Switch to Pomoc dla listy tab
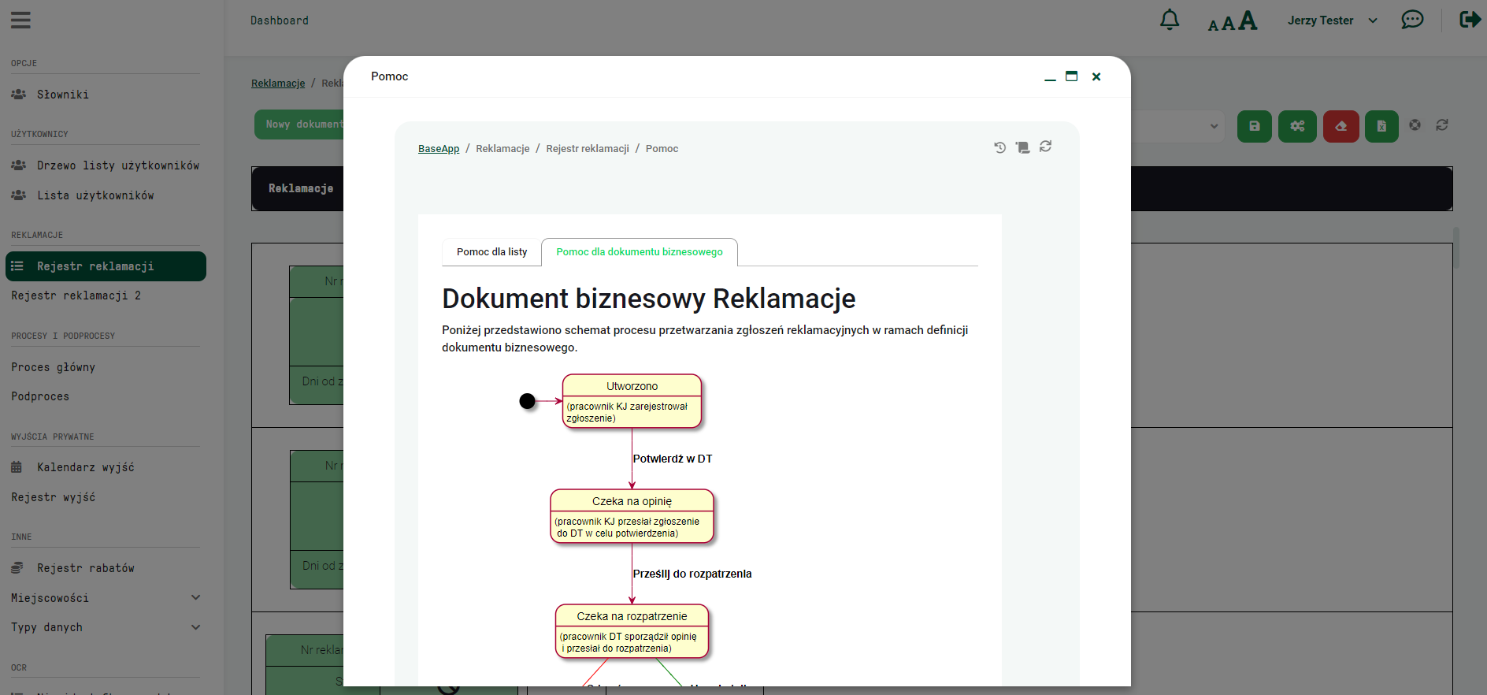1487x695 pixels. click(491, 252)
